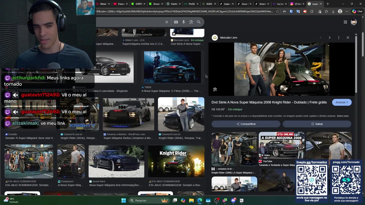This screenshot has width=365, height=205.
Task: Open the Windows Start menu
Action: pos(123,200)
